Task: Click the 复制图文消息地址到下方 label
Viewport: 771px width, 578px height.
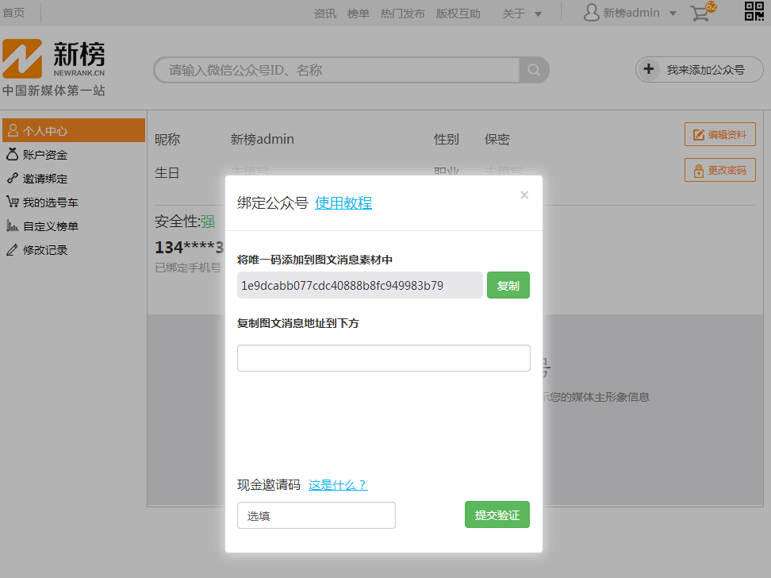Action: [x=298, y=323]
